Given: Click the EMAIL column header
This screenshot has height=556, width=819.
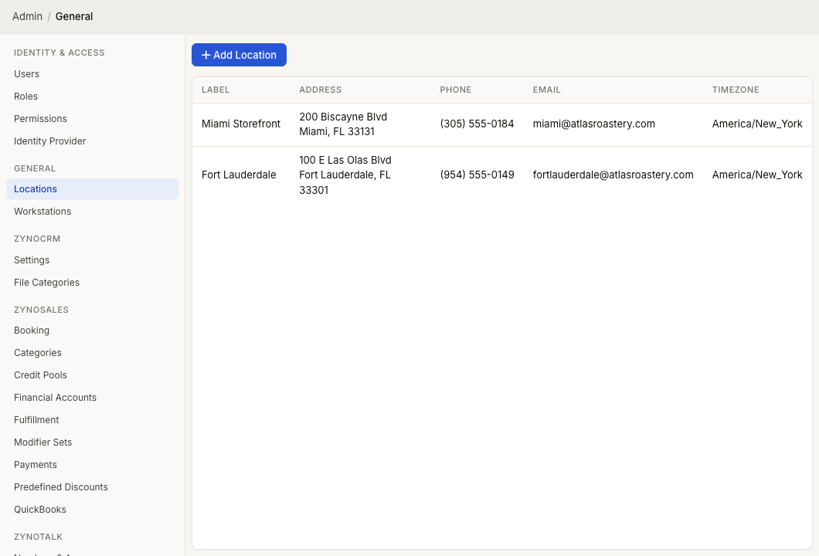Looking at the screenshot, I should point(546,90).
